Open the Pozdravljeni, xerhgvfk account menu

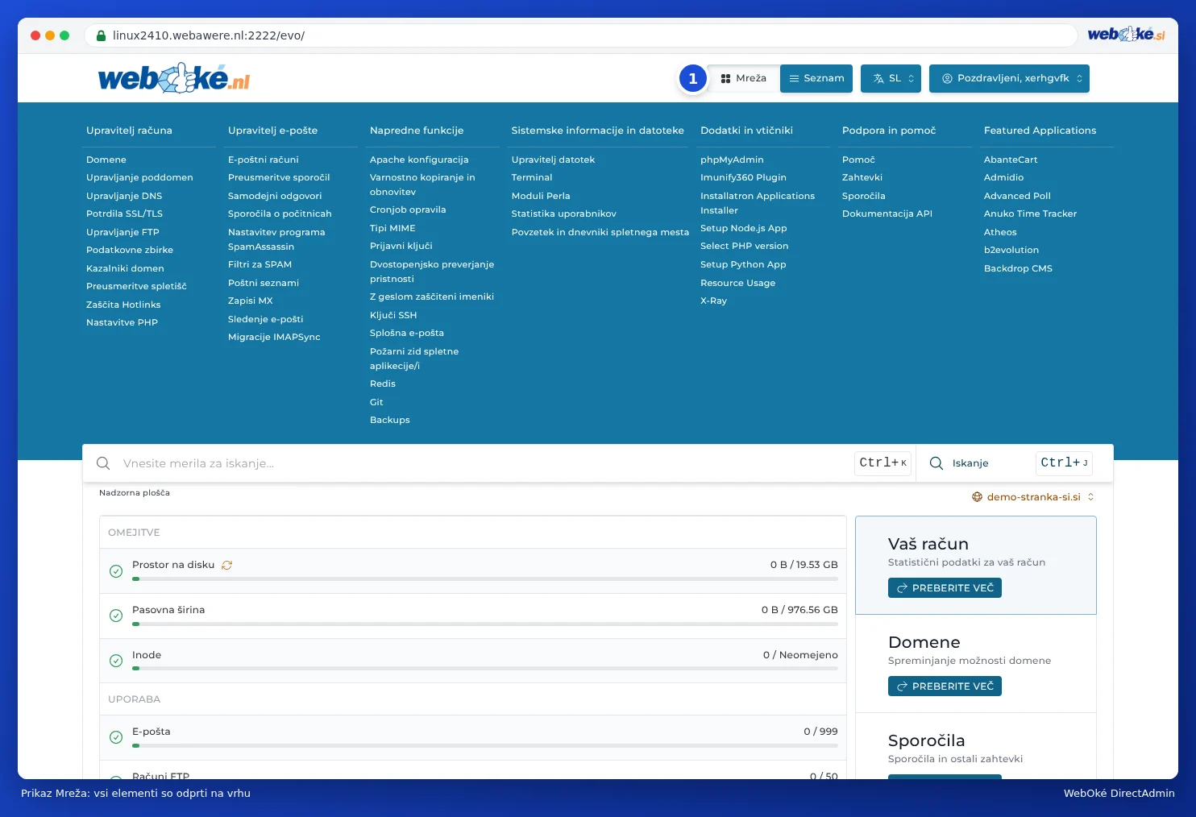tap(1009, 78)
